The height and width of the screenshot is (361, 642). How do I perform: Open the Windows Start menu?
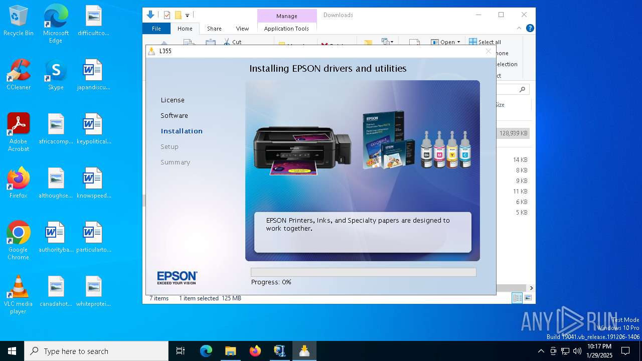[x=12, y=351]
